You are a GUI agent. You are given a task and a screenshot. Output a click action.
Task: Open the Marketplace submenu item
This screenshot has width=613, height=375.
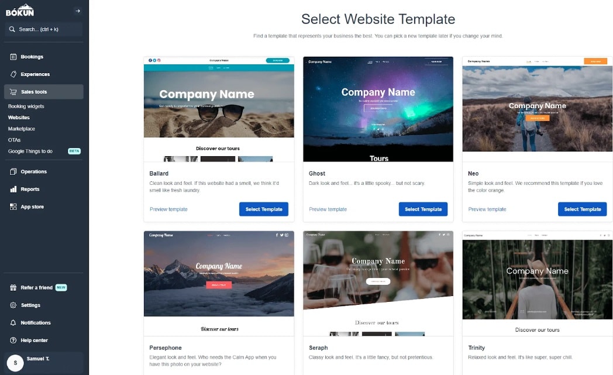point(22,129)
